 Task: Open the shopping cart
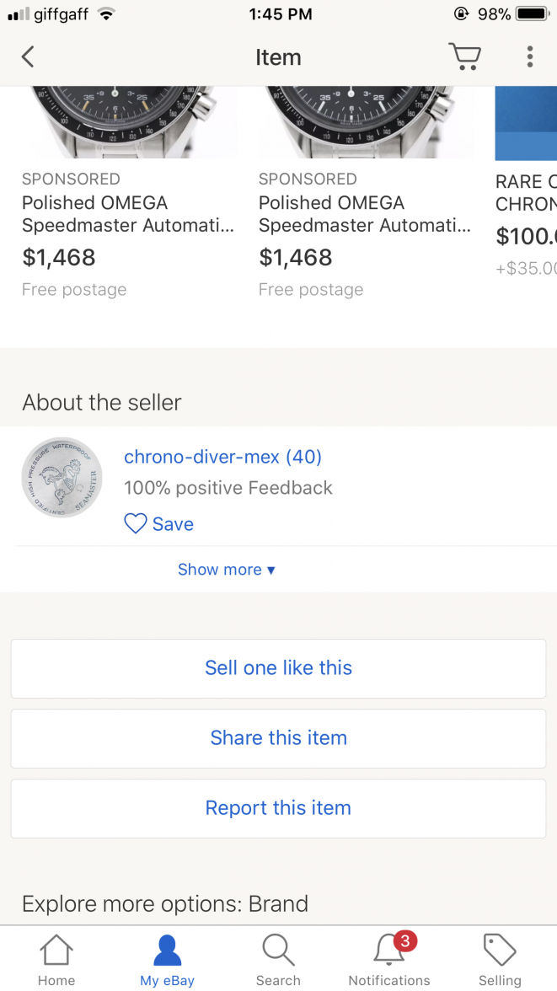pos(464,56)
